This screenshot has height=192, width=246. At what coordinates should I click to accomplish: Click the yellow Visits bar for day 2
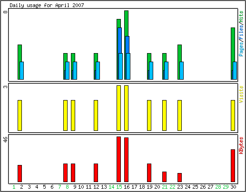coord(20,115)
